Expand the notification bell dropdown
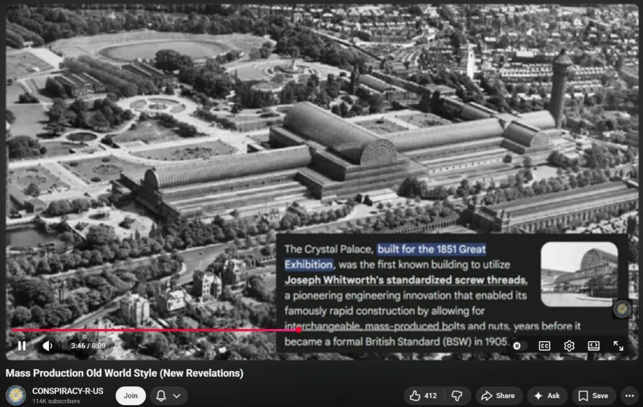643x407 pixels. tap(170, 396)
